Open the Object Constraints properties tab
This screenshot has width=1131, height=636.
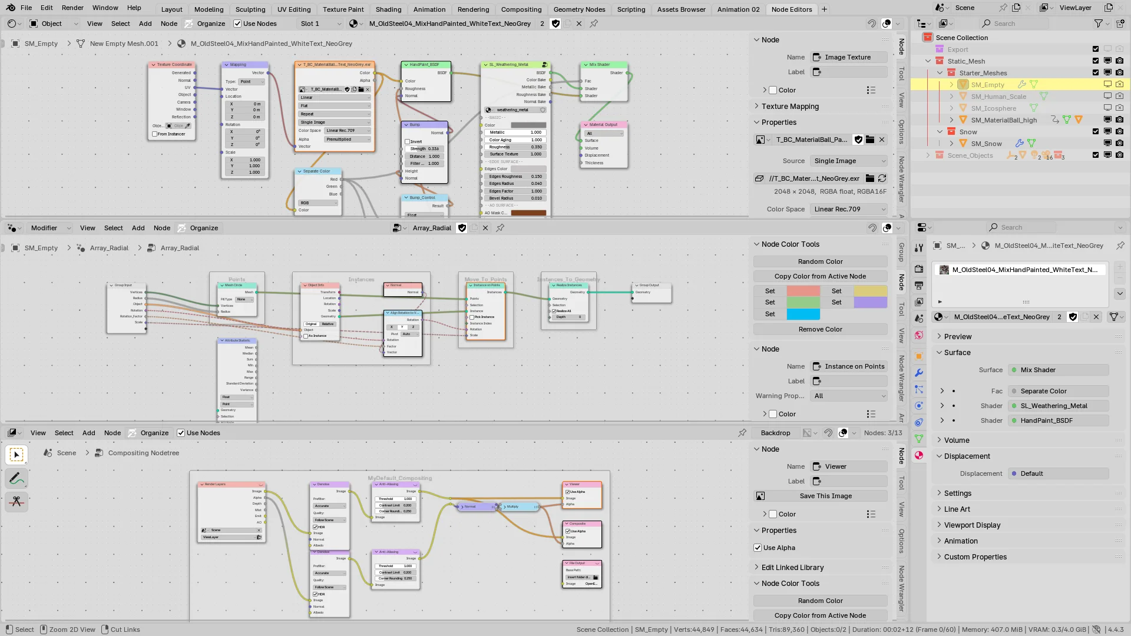coord(919,422)
